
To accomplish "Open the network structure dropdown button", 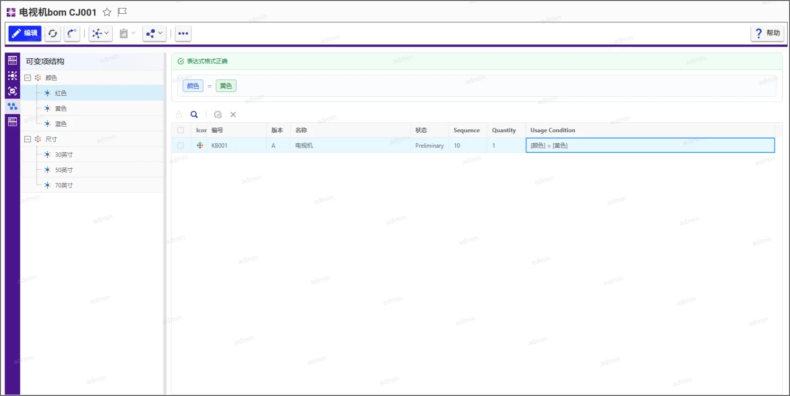I will click(x=101, y=33).
